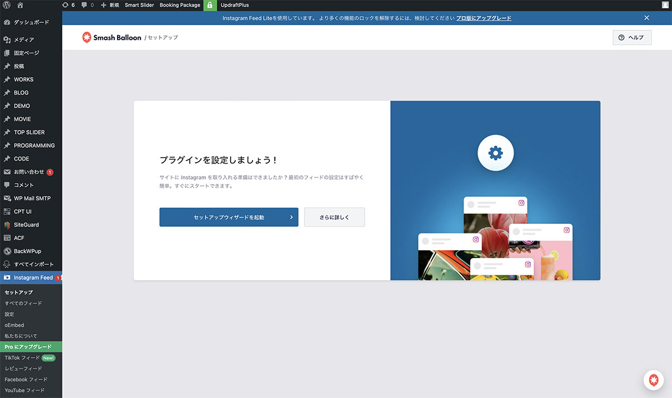This screenshot has width=672, height=398.
Task: Click the green padlock icon
Action: point(209,5)
